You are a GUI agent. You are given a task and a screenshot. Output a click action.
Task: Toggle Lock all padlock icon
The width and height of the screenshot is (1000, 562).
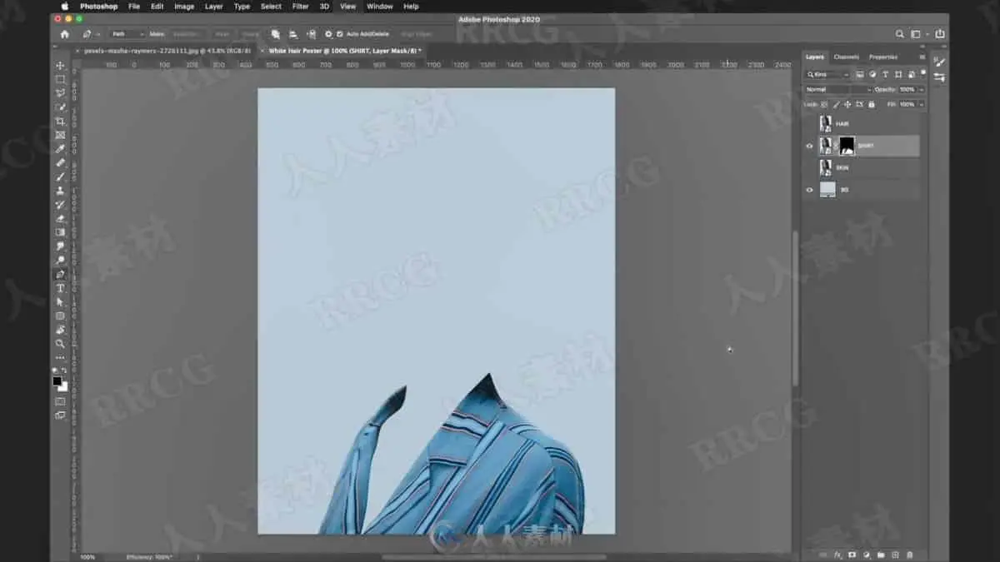pyautogui.click(x=872, y=104)
